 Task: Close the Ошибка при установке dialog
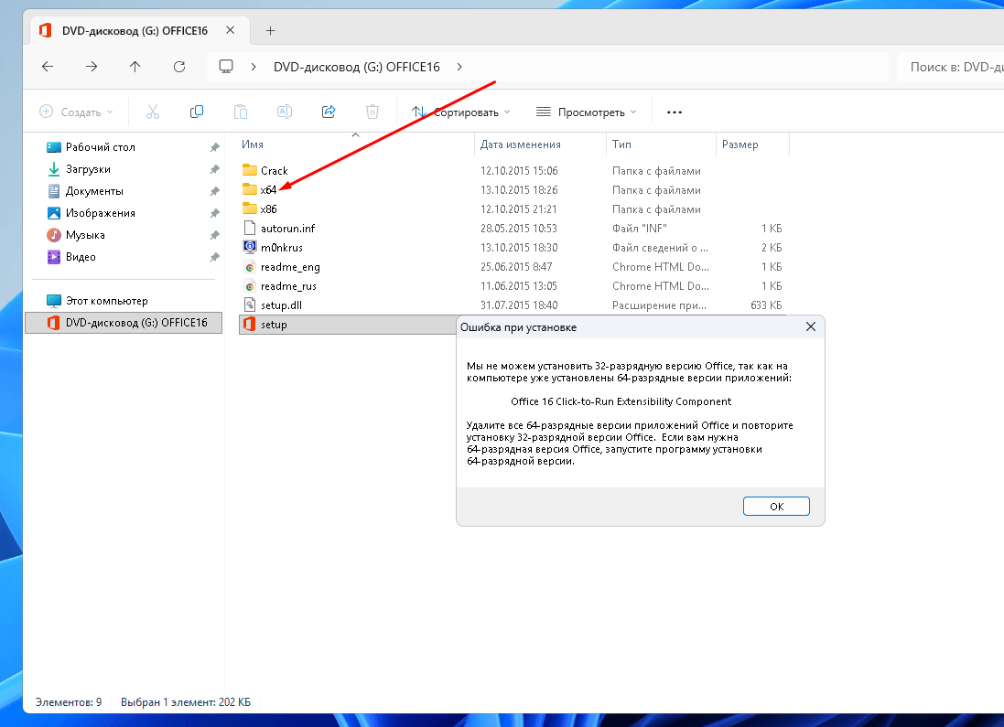811,326
